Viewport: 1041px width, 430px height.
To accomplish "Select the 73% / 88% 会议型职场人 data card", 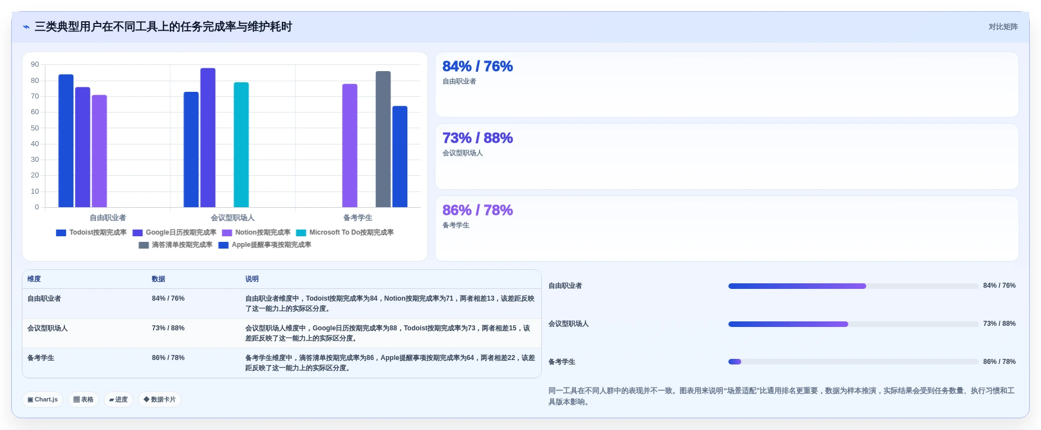I will pos(727,156).
